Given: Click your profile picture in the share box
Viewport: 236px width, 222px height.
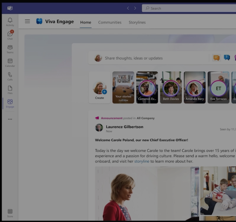Looking at the screenshot, I should (98, 58).
